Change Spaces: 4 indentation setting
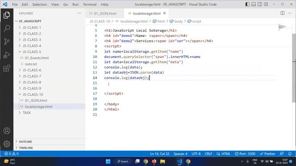 pyautogui.click(x=180, y=154)
